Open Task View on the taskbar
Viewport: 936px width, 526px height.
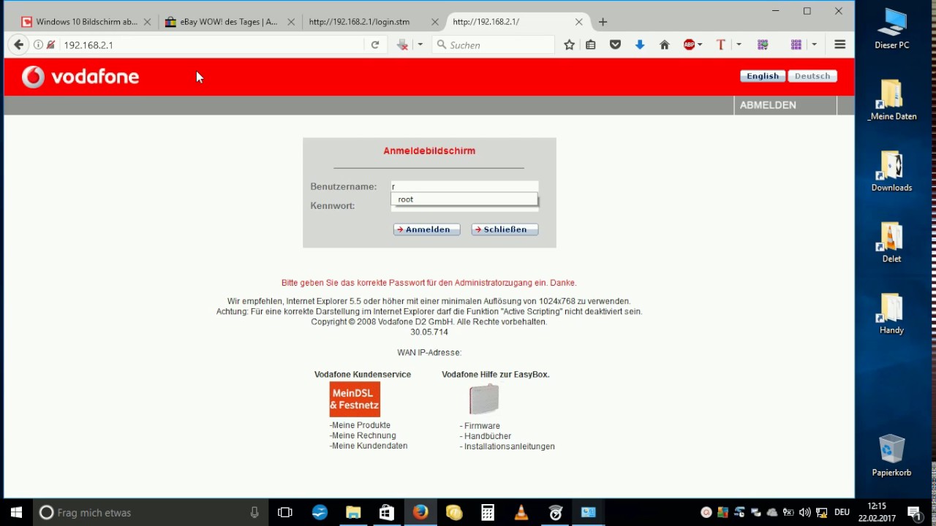tap(285, 512)
